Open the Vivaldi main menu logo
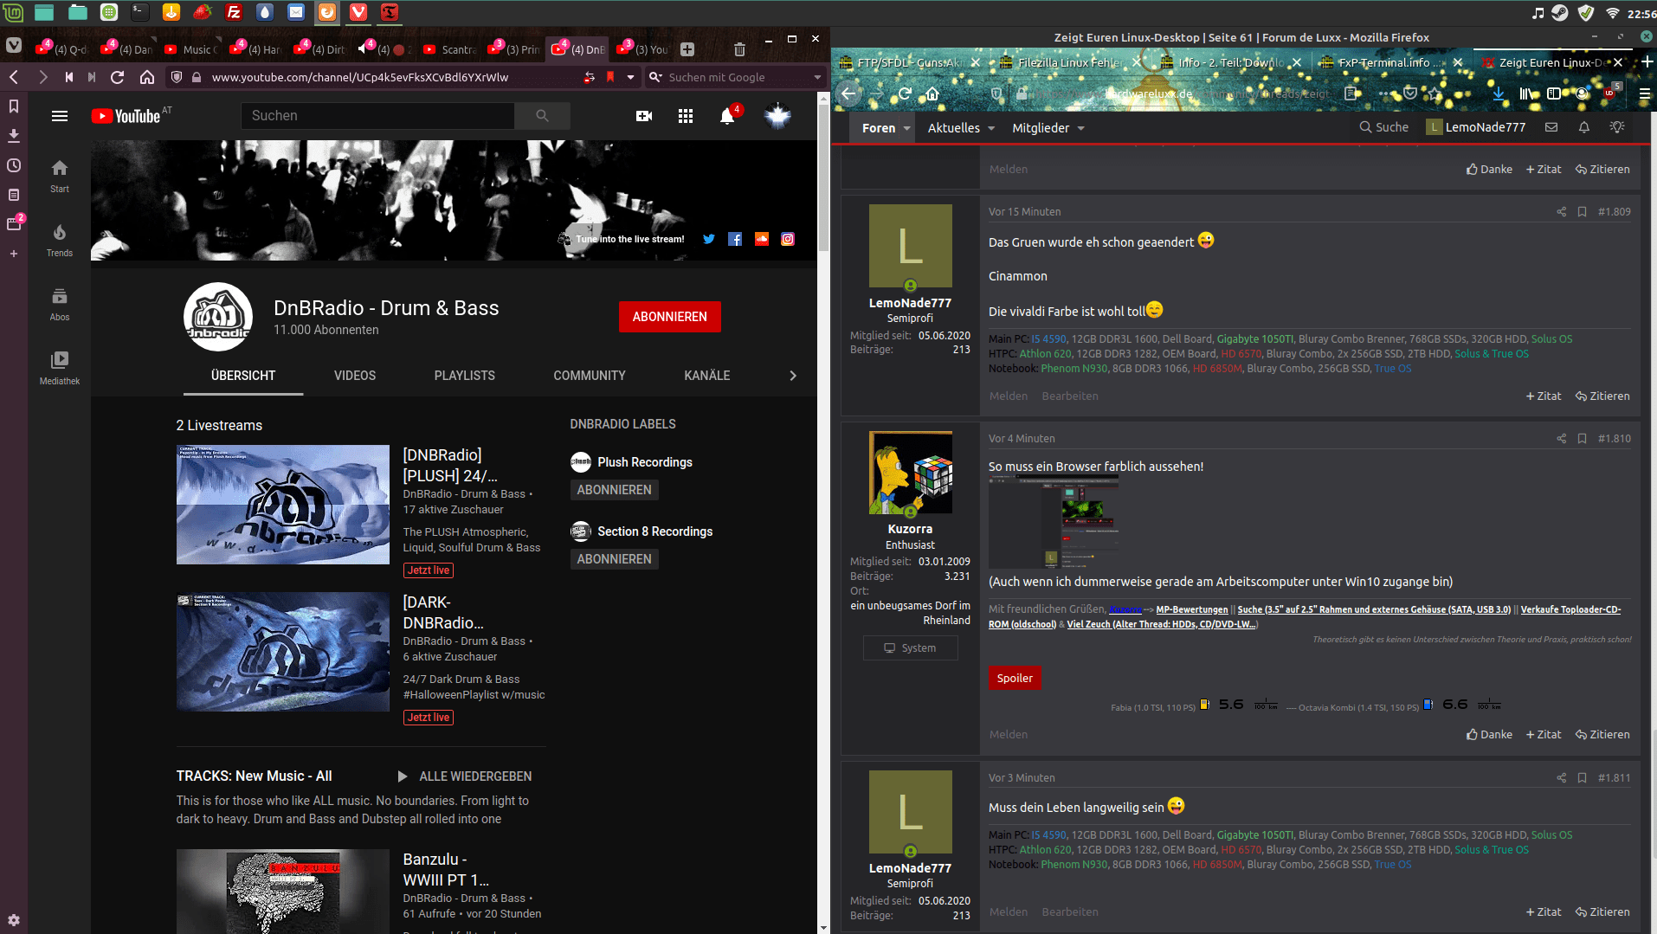This screenshot has width=1657, height=934. pyautogui.click(x=14, y=46)
